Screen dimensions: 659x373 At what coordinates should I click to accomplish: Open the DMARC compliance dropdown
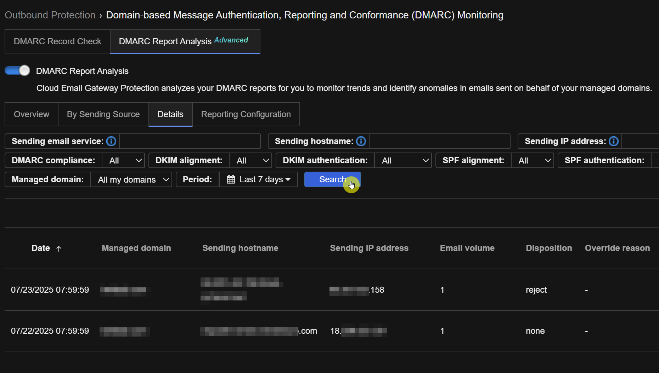click(124, 160)
